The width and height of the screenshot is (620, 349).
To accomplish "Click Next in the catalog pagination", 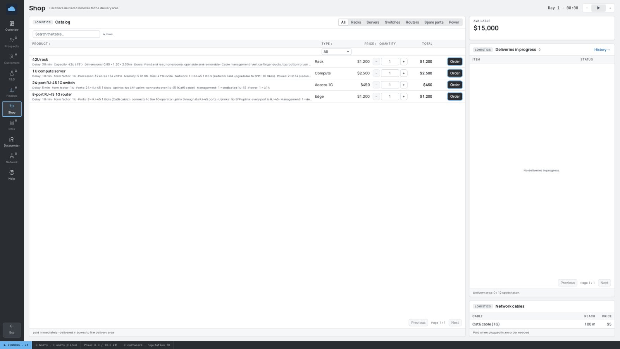I will click(455, 323).
